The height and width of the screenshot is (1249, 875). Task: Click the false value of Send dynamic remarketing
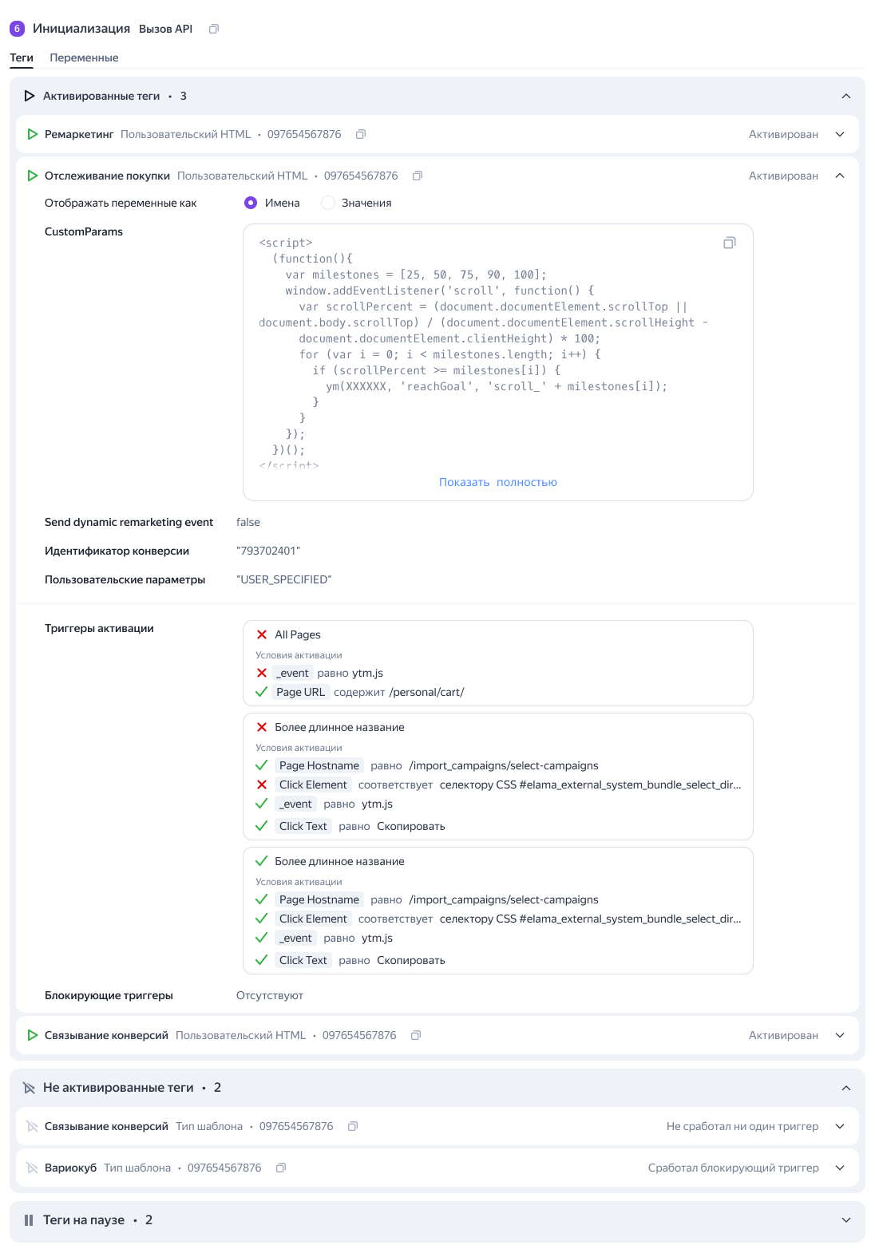(248, 522)
